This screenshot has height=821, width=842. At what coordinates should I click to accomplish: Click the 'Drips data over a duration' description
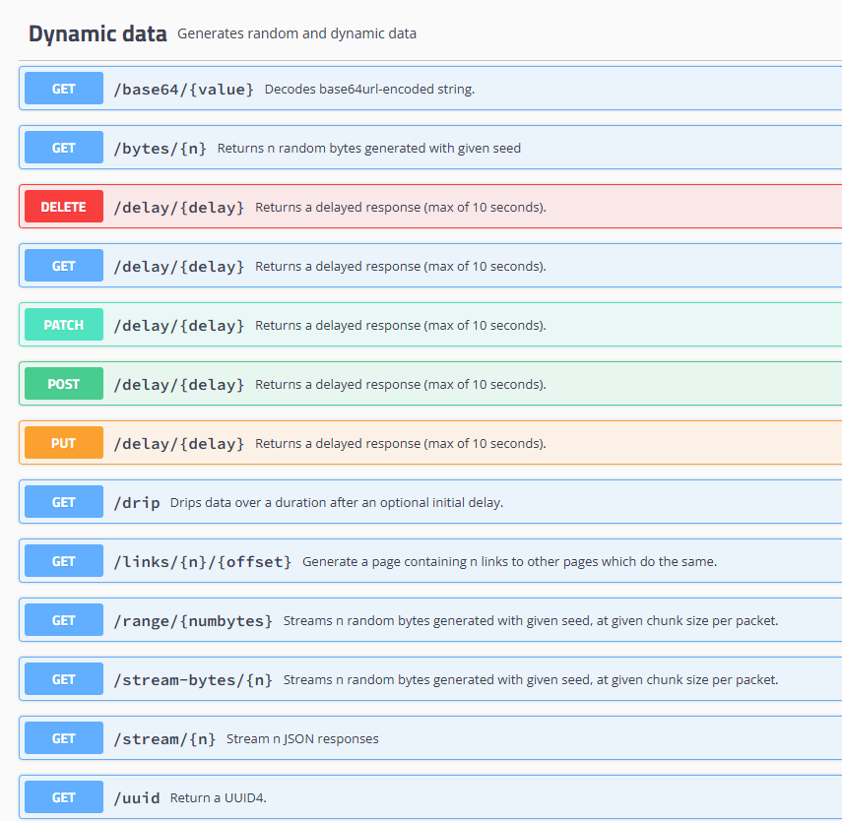tap(336, 502)
